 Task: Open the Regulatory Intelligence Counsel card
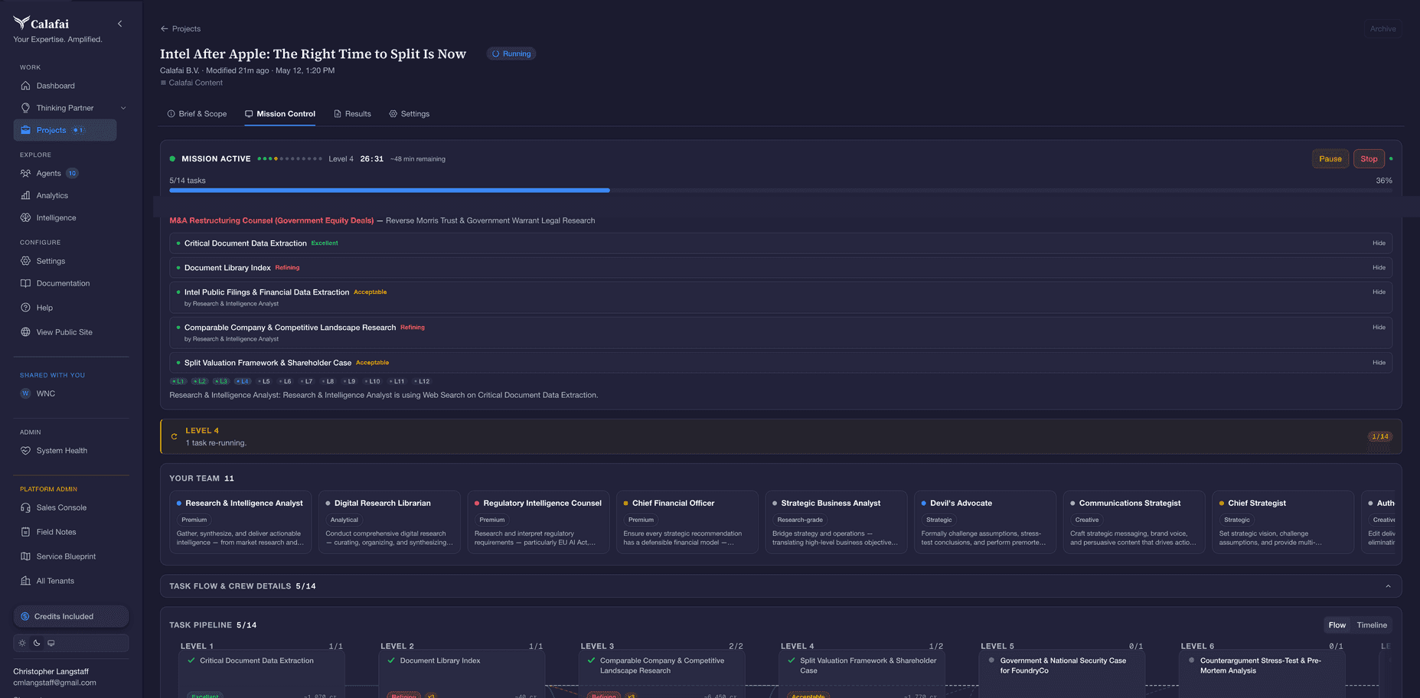click(538, 522)
